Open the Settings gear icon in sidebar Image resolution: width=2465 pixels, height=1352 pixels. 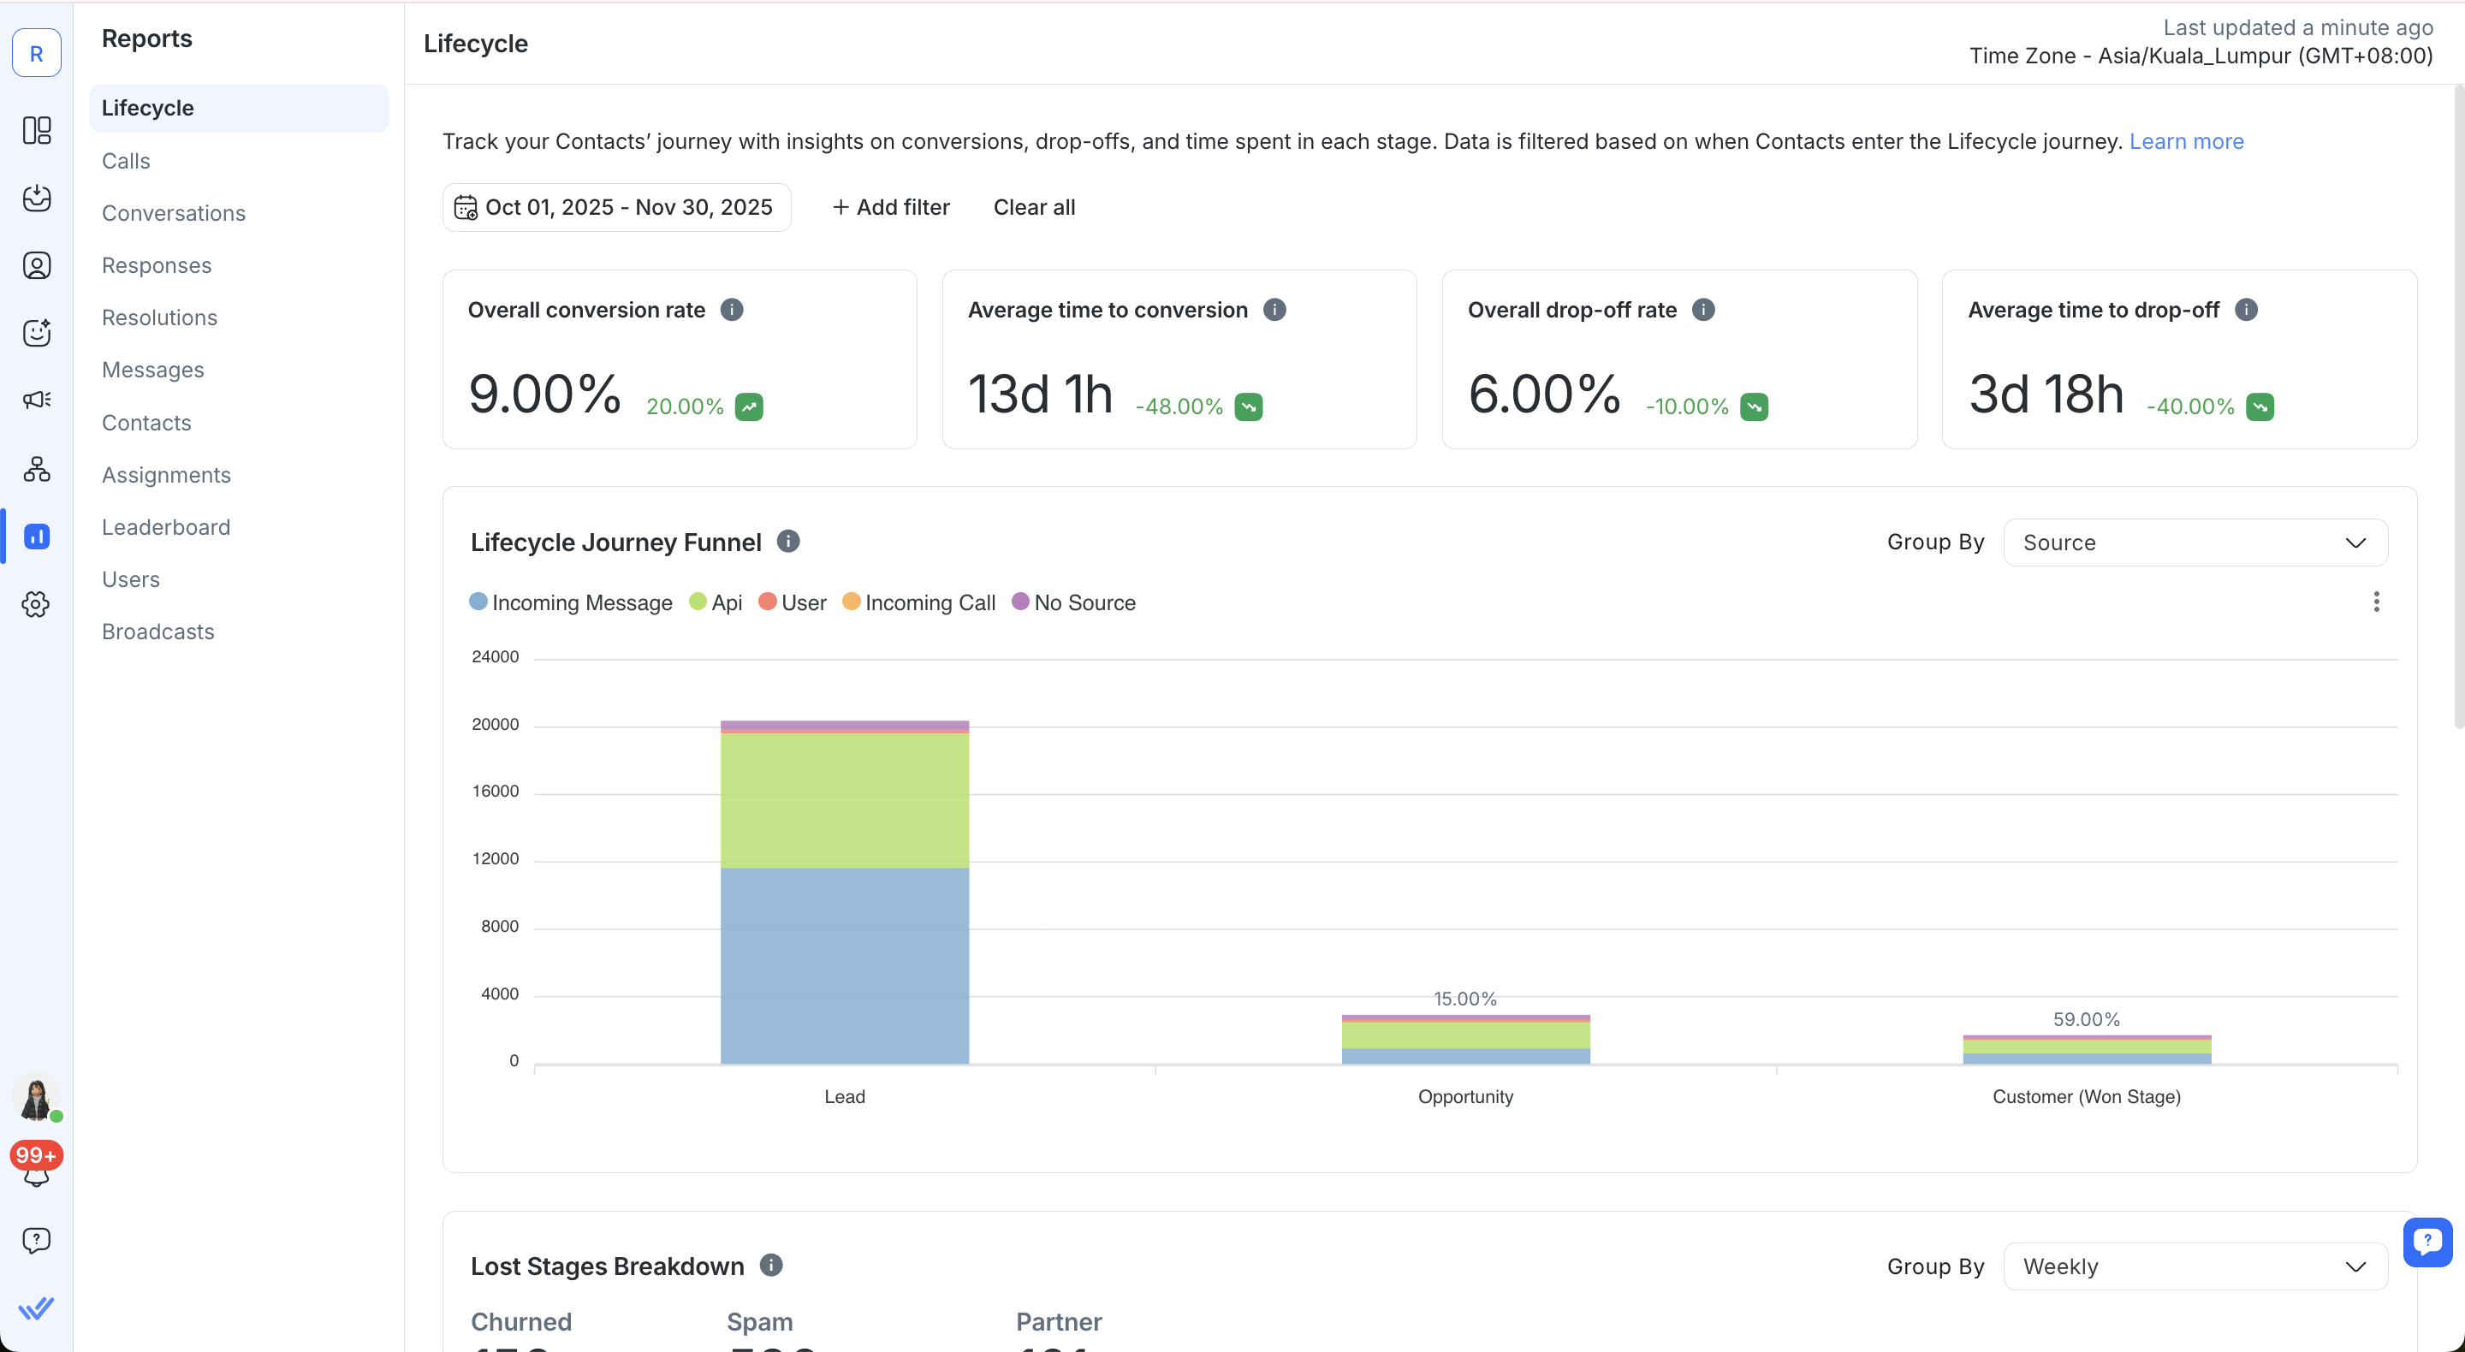coord(38,604)
